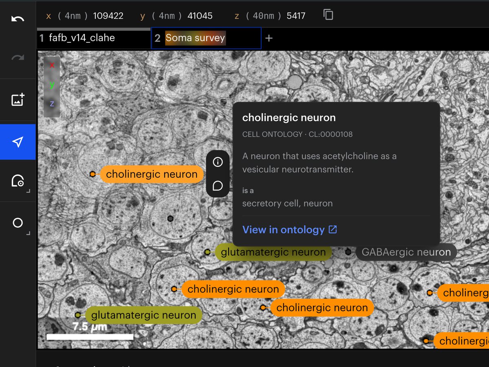Screen dimensions: 489x367
Task: Select the bottom-right cut-off cholinergic label
Action: click(x=461, y=340)
